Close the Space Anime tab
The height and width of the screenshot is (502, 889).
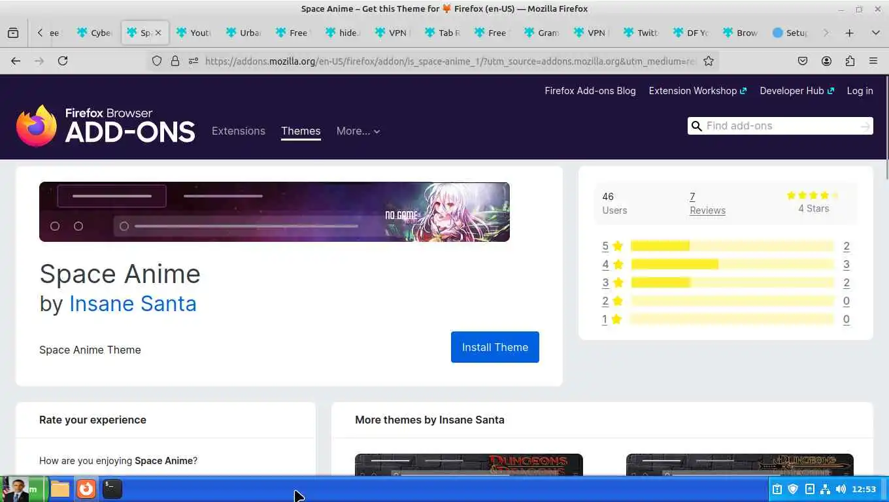158,33
